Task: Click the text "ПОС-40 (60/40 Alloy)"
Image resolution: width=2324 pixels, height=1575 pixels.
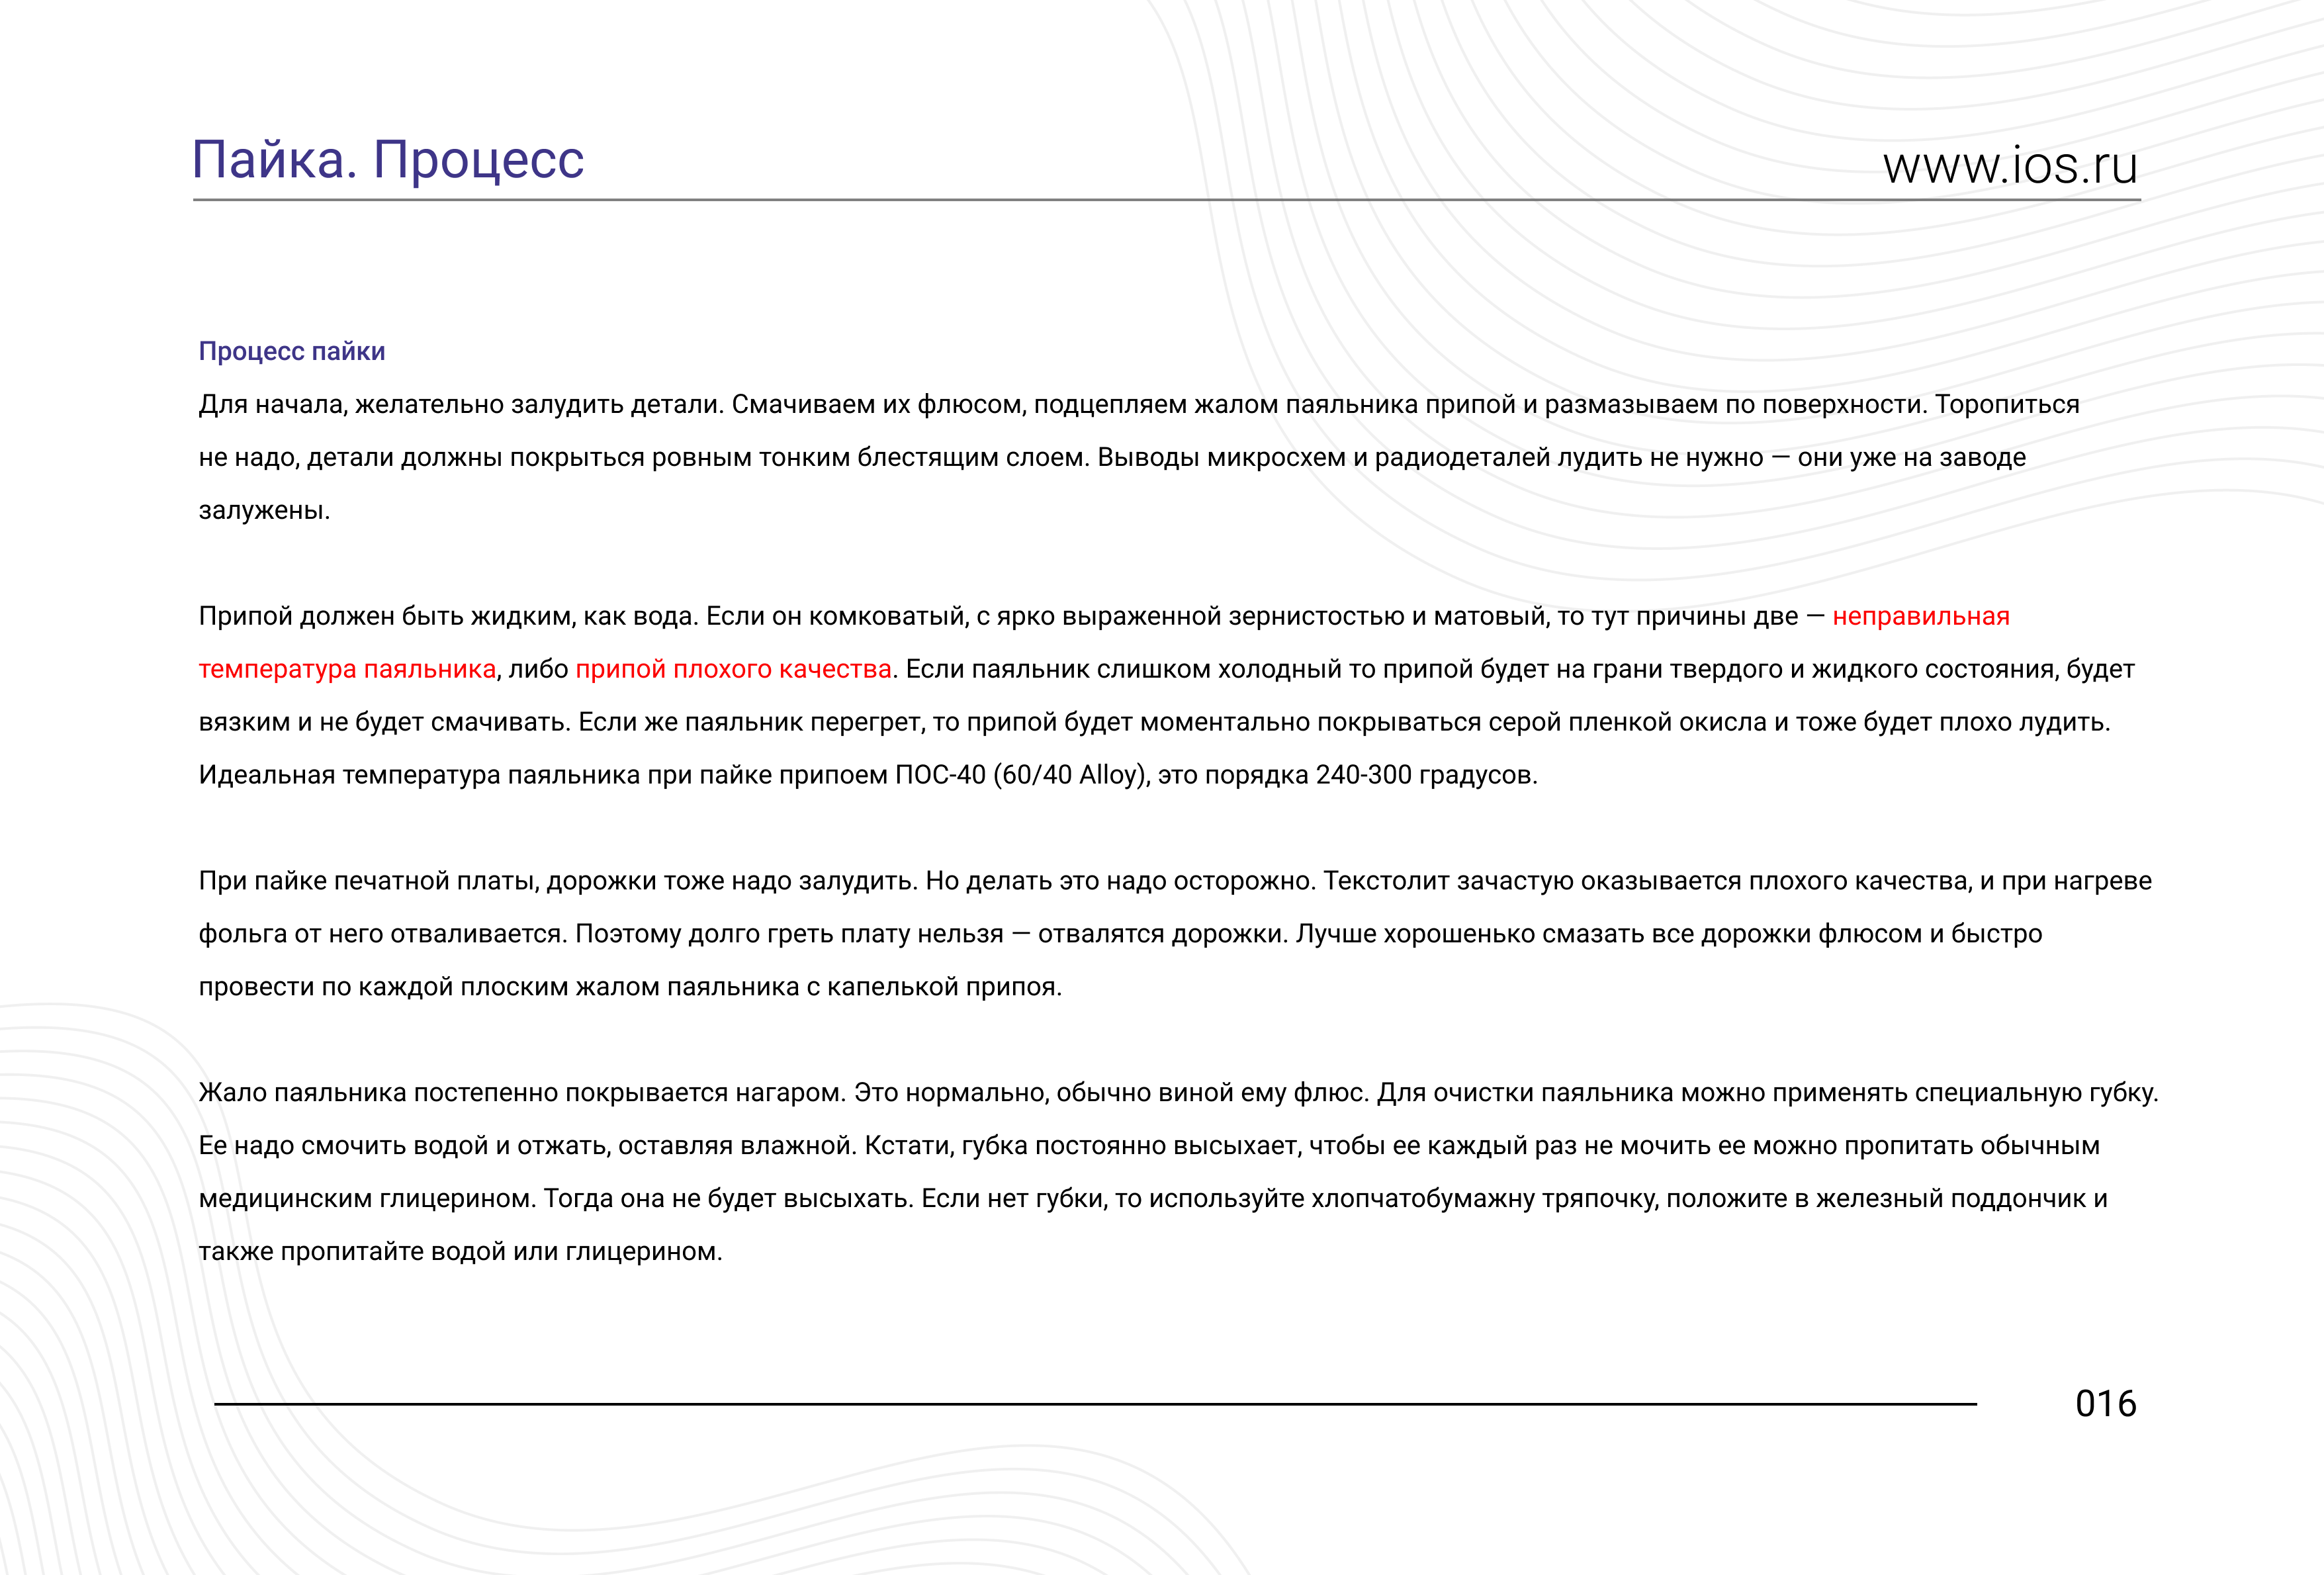Action: pos(1019,775)
